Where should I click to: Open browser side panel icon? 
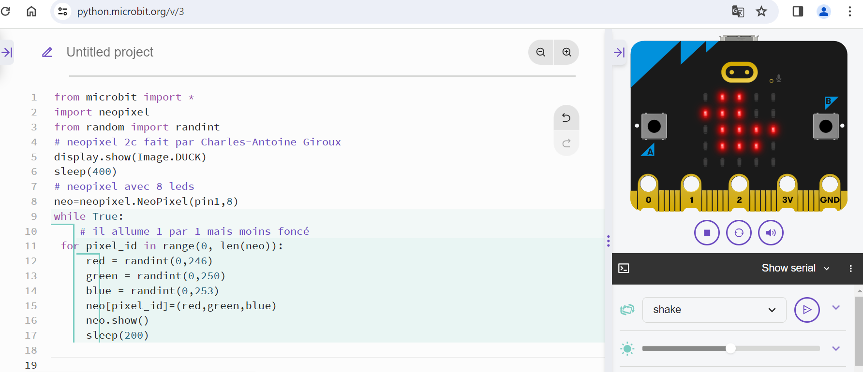tap(798, 11)
